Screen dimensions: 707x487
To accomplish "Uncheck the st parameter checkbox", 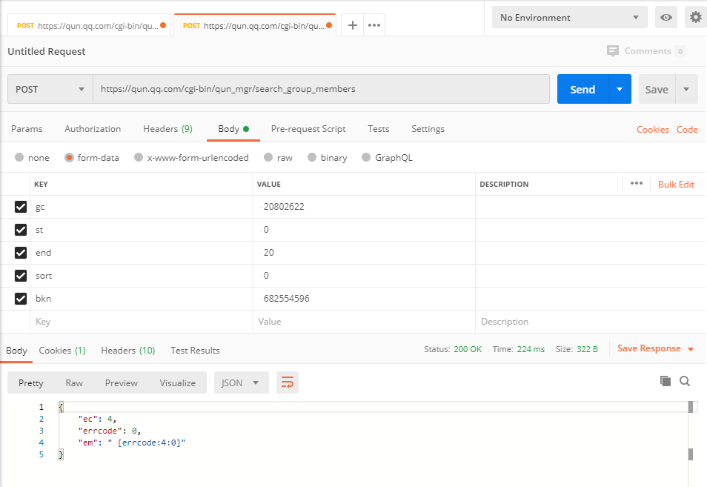I will click(x=21, y=230).
